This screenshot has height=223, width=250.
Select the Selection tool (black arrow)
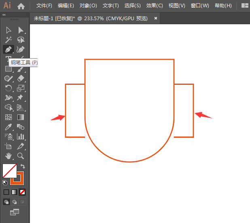(8, 30)
